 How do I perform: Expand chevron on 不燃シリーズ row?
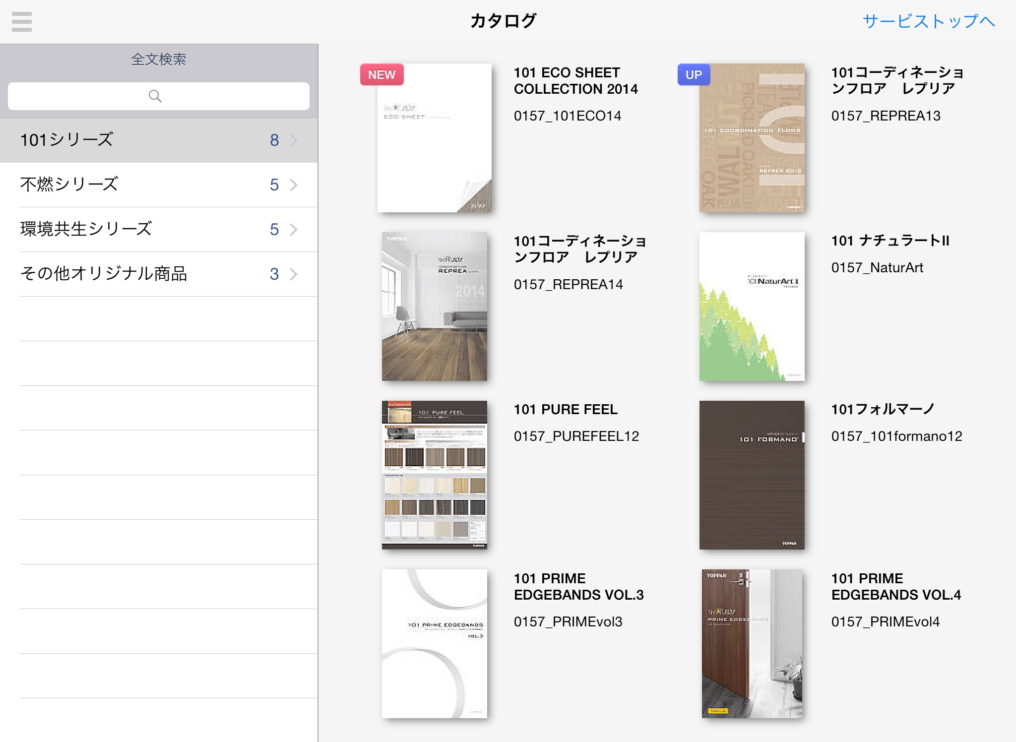[x=294, y=185]
